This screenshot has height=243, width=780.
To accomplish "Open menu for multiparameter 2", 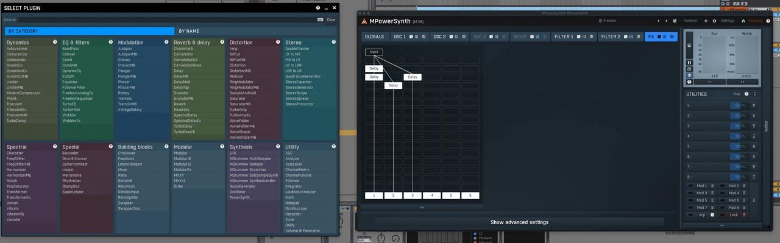I will [x=753, y=116].
